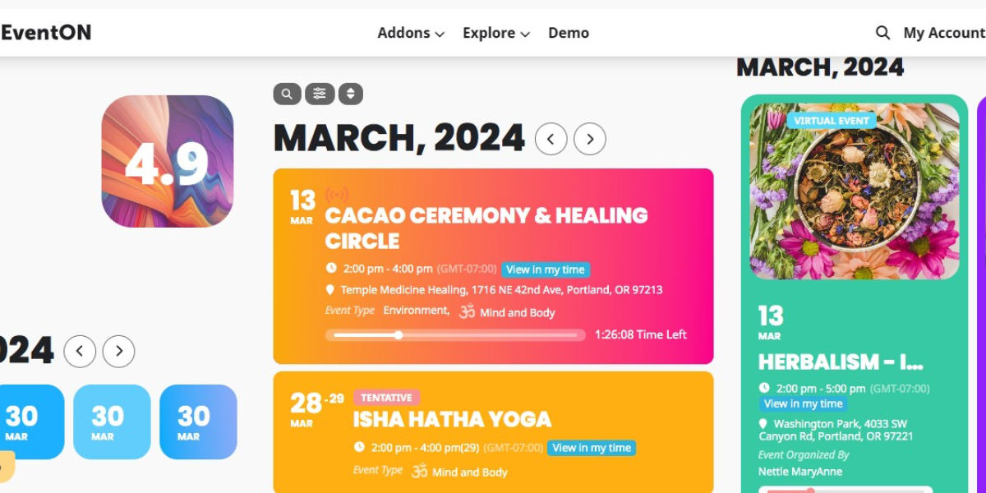Open the Demo menu item

click(569, 33)
